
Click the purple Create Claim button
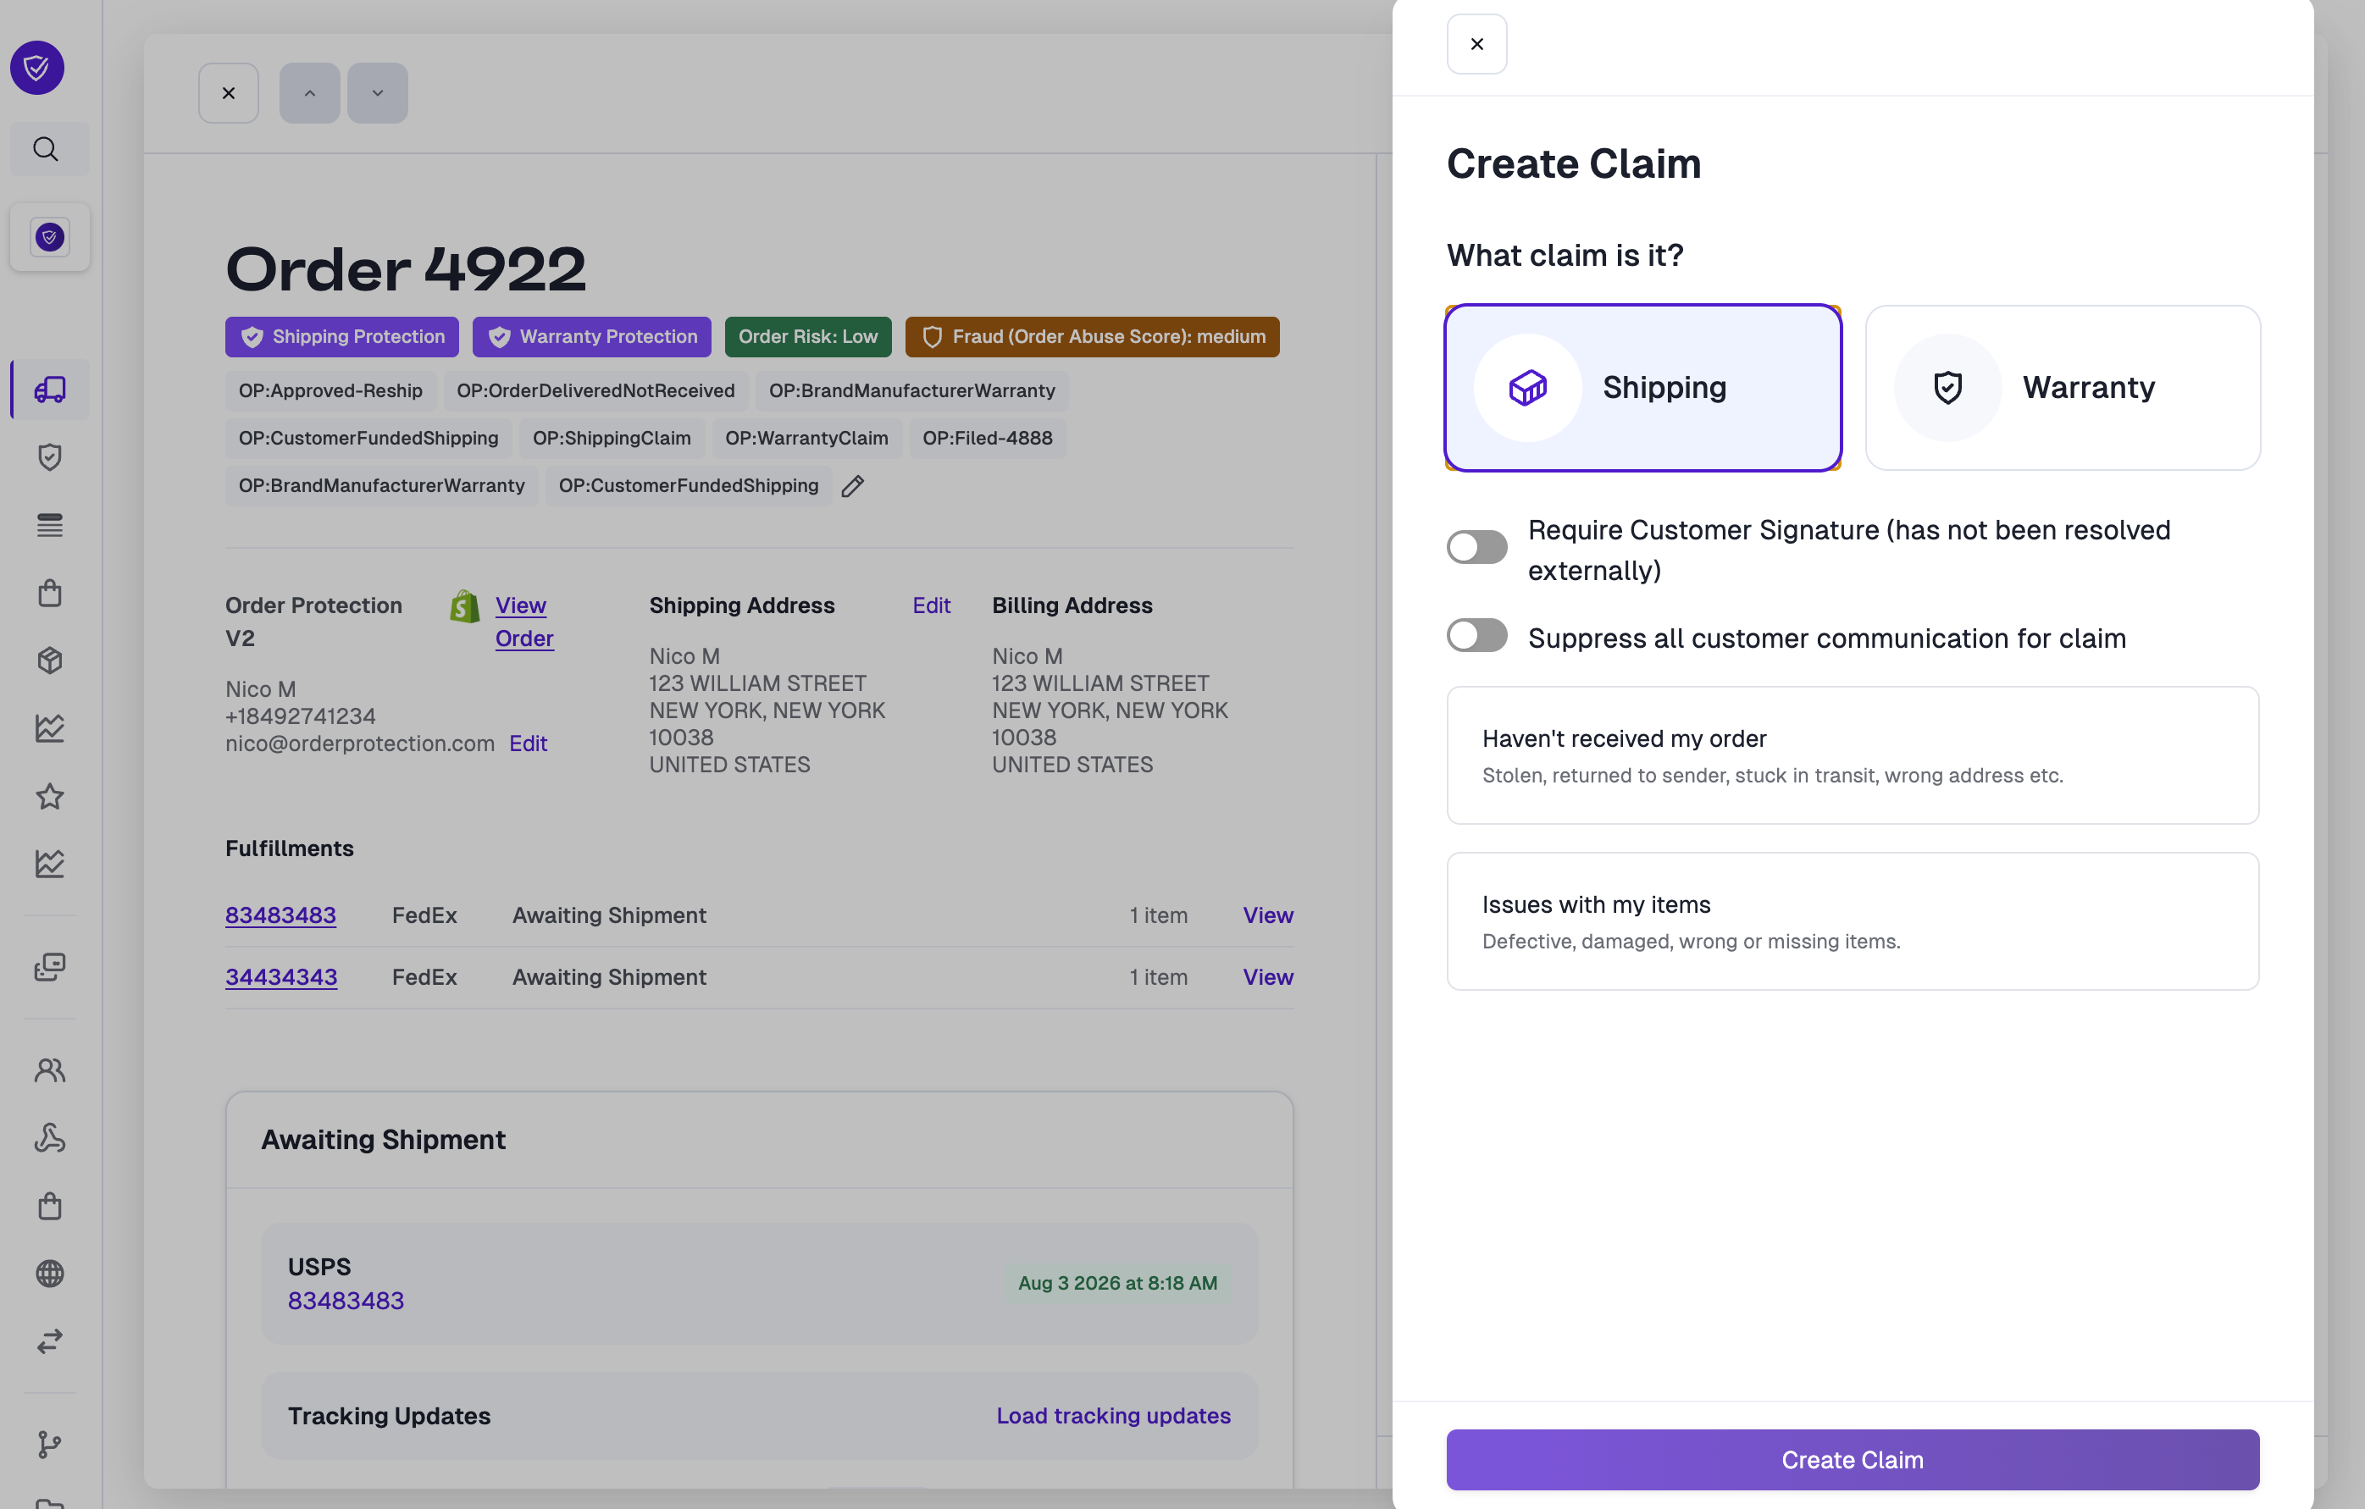pyautogui.click(x=1853, y=1460)
